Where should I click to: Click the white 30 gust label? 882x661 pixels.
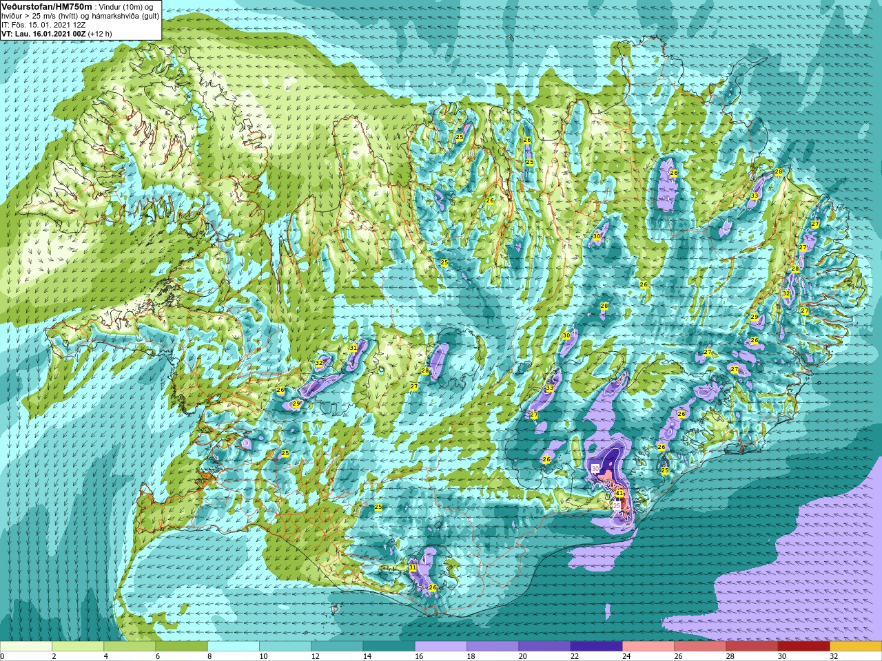[595, 468]
